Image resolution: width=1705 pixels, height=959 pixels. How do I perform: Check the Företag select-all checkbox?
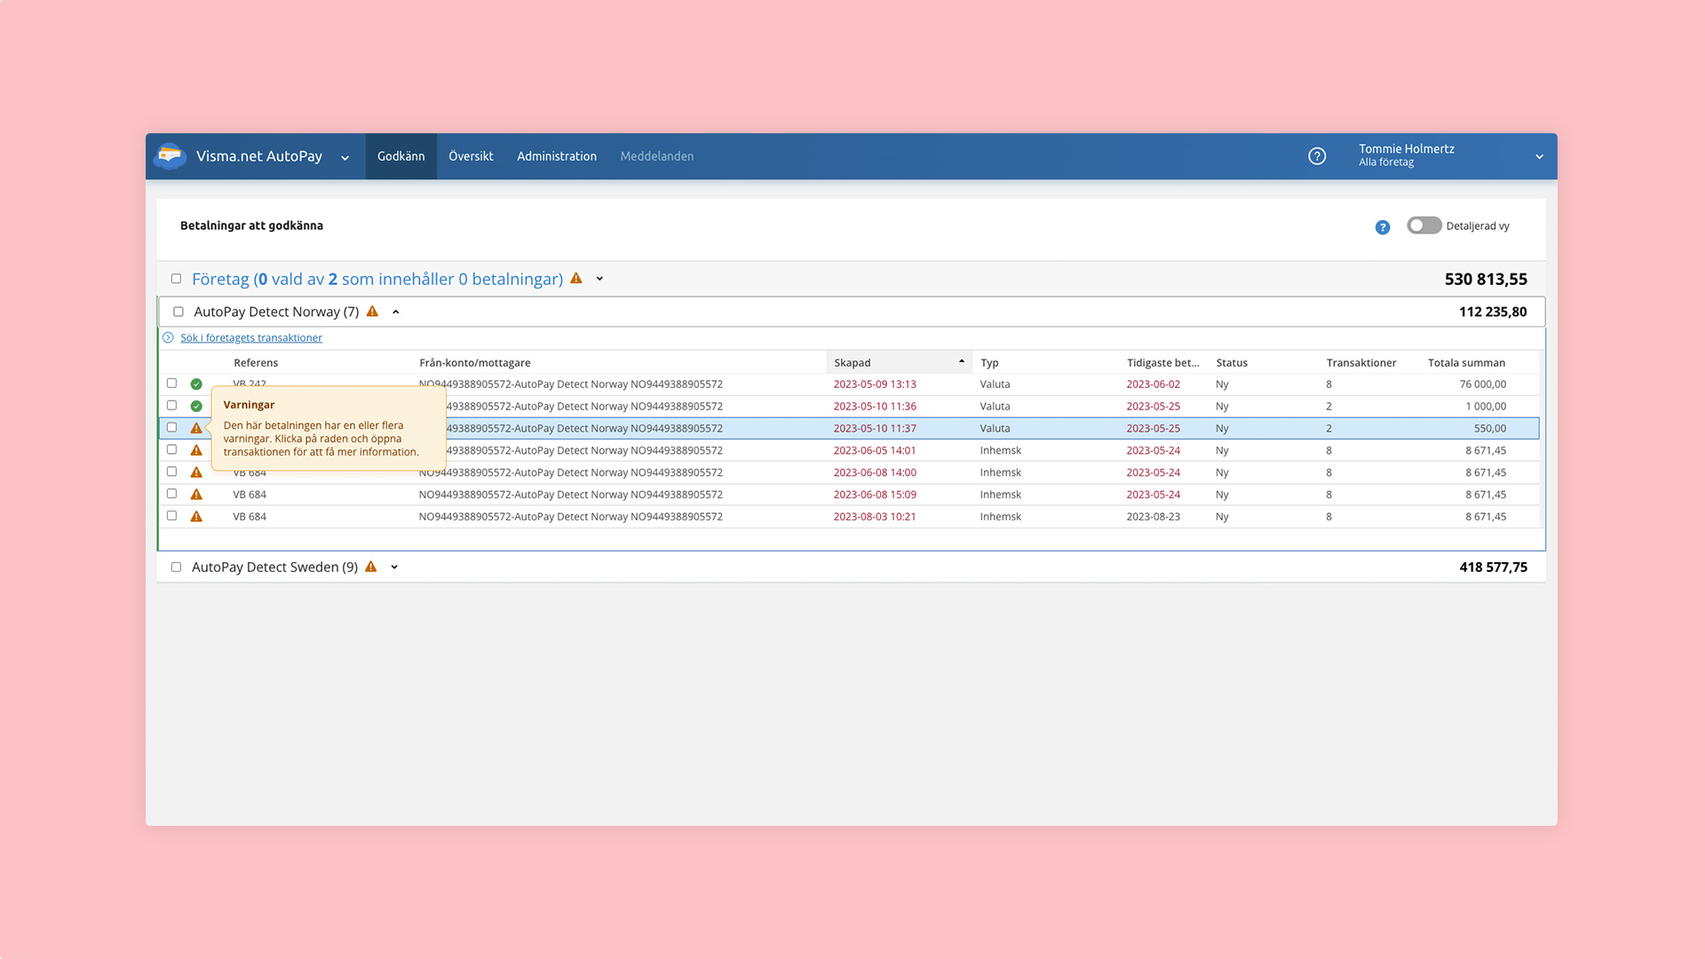(x=176, y=279)
